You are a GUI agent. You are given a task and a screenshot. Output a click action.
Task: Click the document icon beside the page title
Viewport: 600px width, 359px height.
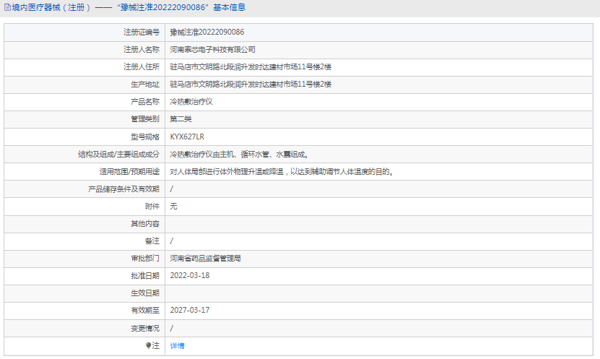[7, 8]
